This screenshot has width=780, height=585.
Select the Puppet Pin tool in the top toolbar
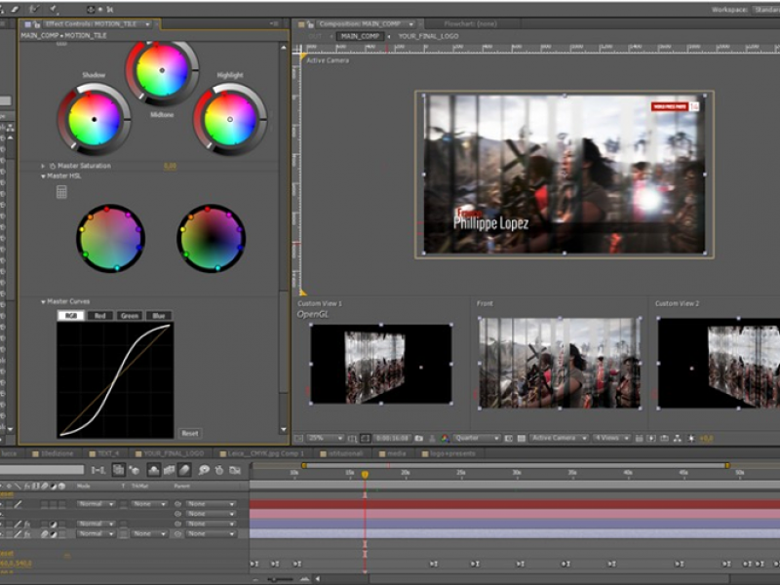[x=54, y=9]
